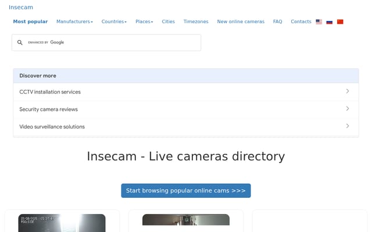
Task: Open the Countries dropdown menu
Action: [x=114, y=21]
